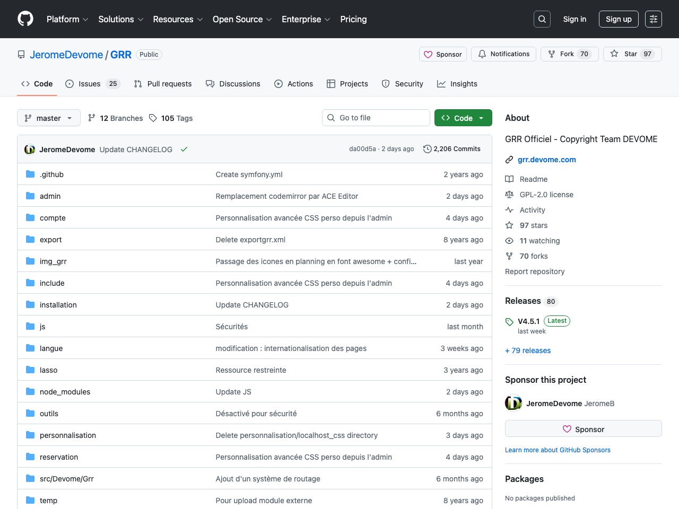The image size is (679, 509).
Task: View the + 79 releases link
Action: (528, 350)
